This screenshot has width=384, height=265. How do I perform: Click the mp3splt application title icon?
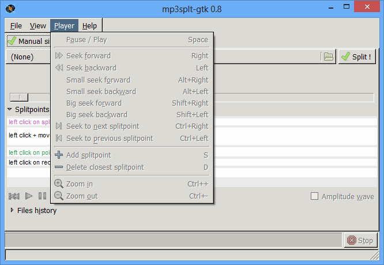coord(10,9)
